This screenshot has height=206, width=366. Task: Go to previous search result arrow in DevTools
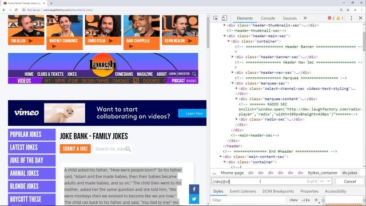321,181
